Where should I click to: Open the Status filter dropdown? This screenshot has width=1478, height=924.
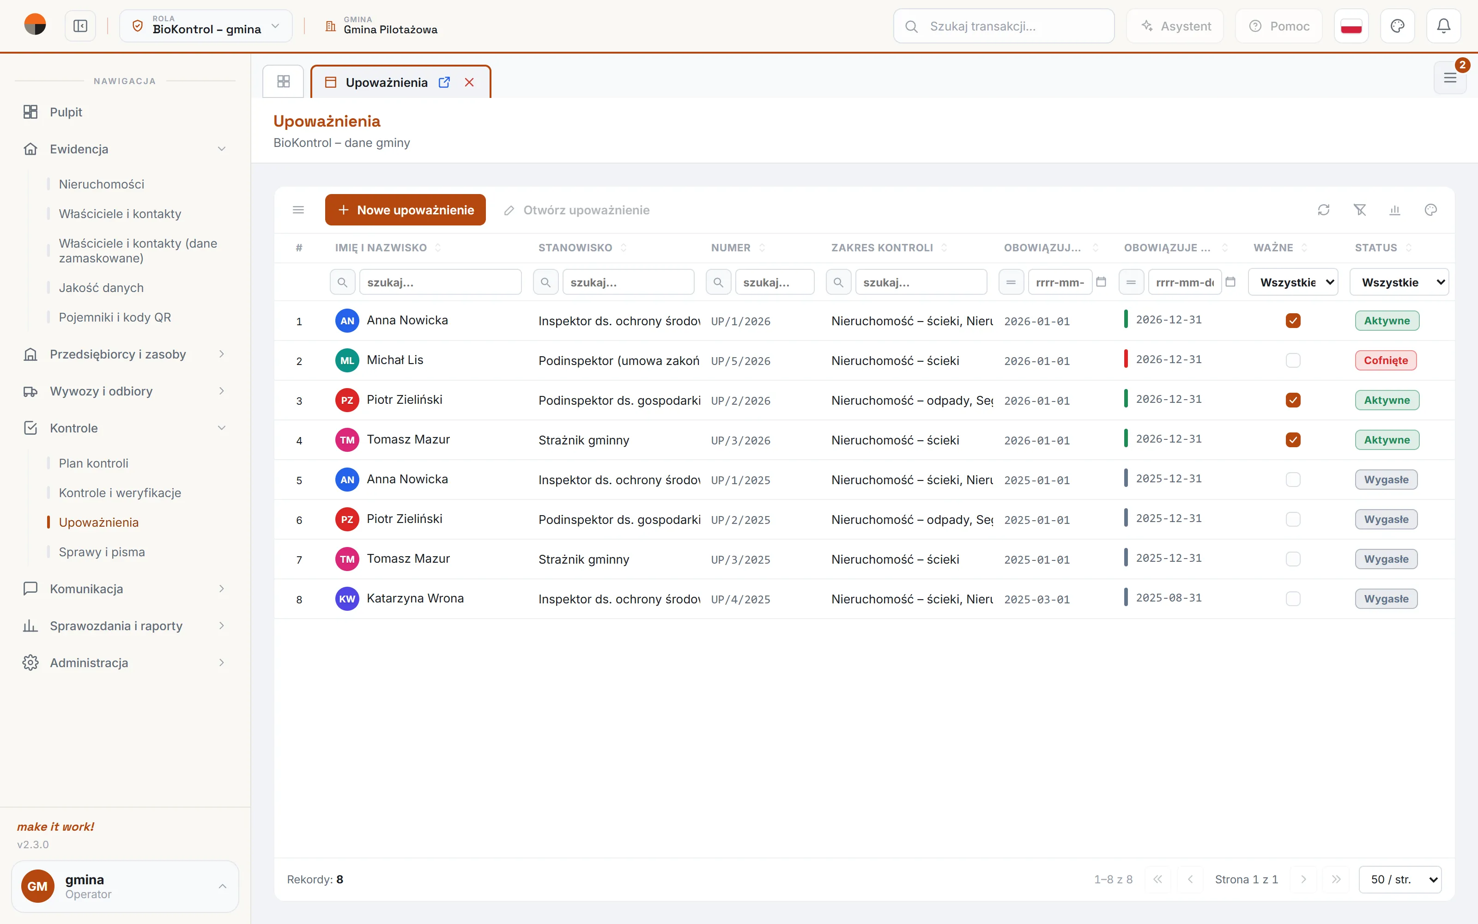[1399, 282]
